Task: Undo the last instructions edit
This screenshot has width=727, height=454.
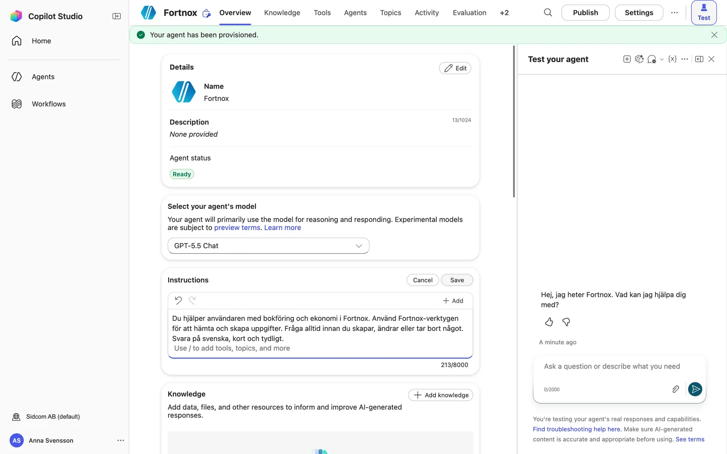Action: (x=178, y=300)
